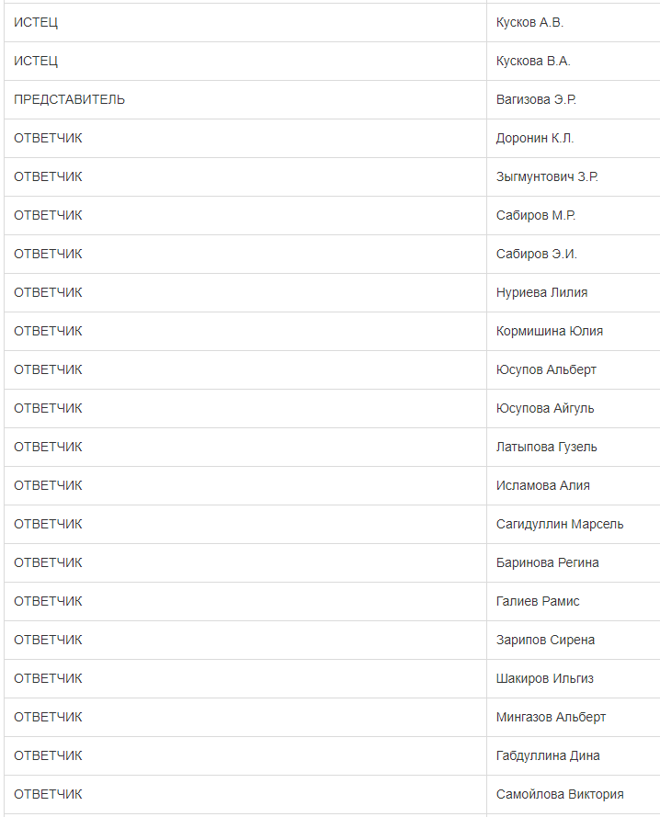Viewport: 660px width, 817px height.
Task: Select the Зыгмунтович З.Р. entry
Action: pyautogui.click(x=547, y=176)
